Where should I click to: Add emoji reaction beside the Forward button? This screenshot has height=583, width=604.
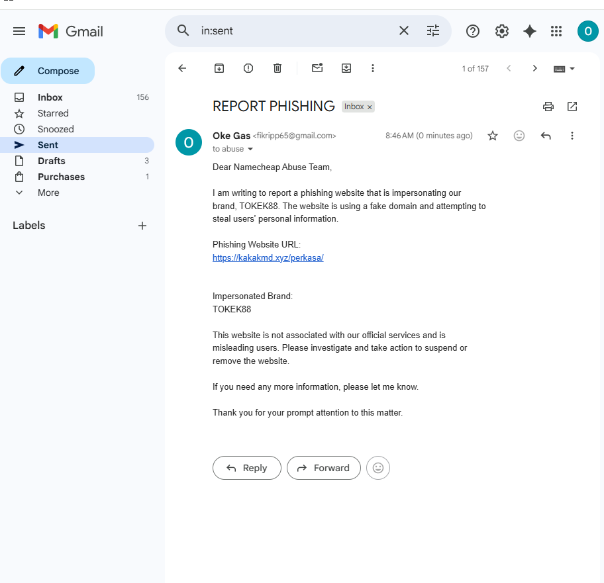coord(378,468)
